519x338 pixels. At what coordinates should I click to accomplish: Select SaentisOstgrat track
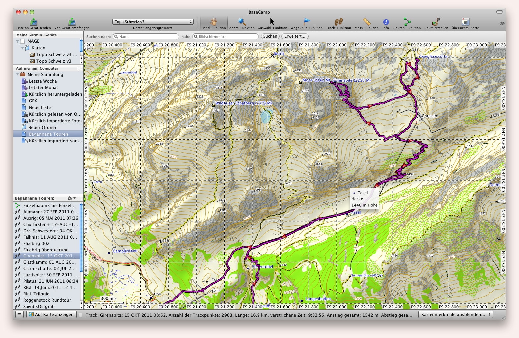[x=46, y=307]
